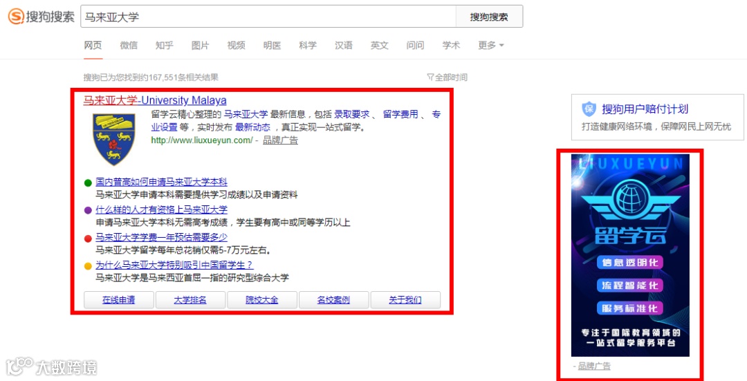747x381 pixels.
Task: Click the 录取要求 link
Action: pyautogui.click(x=351, y=114)
